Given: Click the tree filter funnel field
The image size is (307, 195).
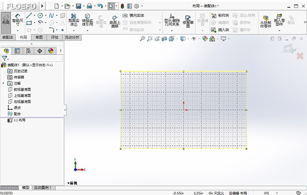Looking at the screenshot, I should 32,58.
